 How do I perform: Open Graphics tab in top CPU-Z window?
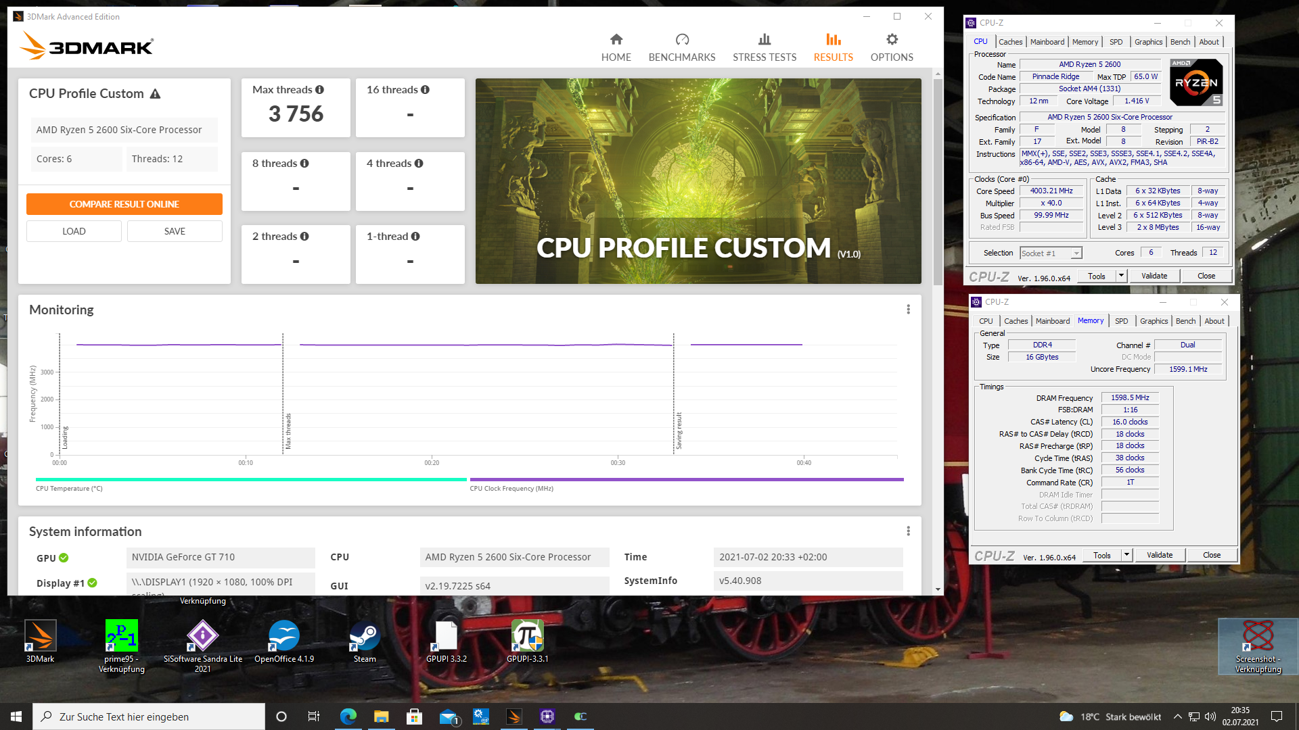(1149, 42)
